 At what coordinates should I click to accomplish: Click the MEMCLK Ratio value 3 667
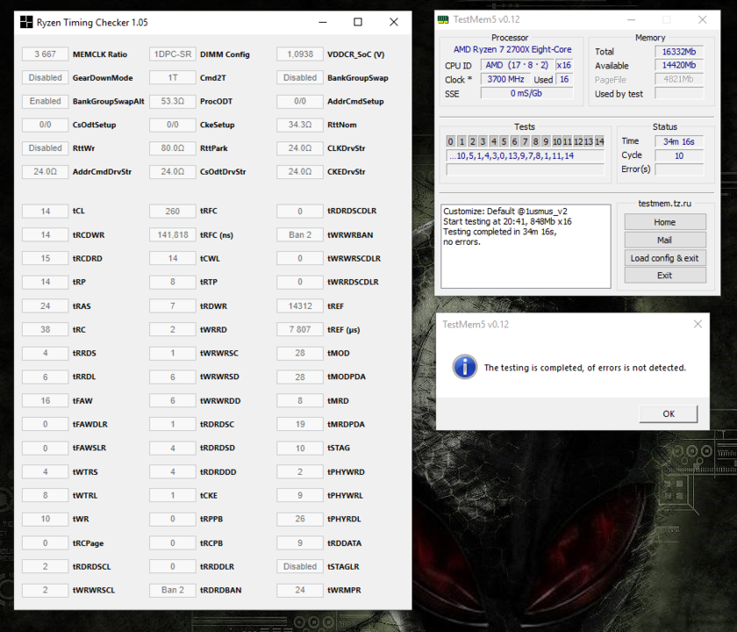(x=45, y=54)
